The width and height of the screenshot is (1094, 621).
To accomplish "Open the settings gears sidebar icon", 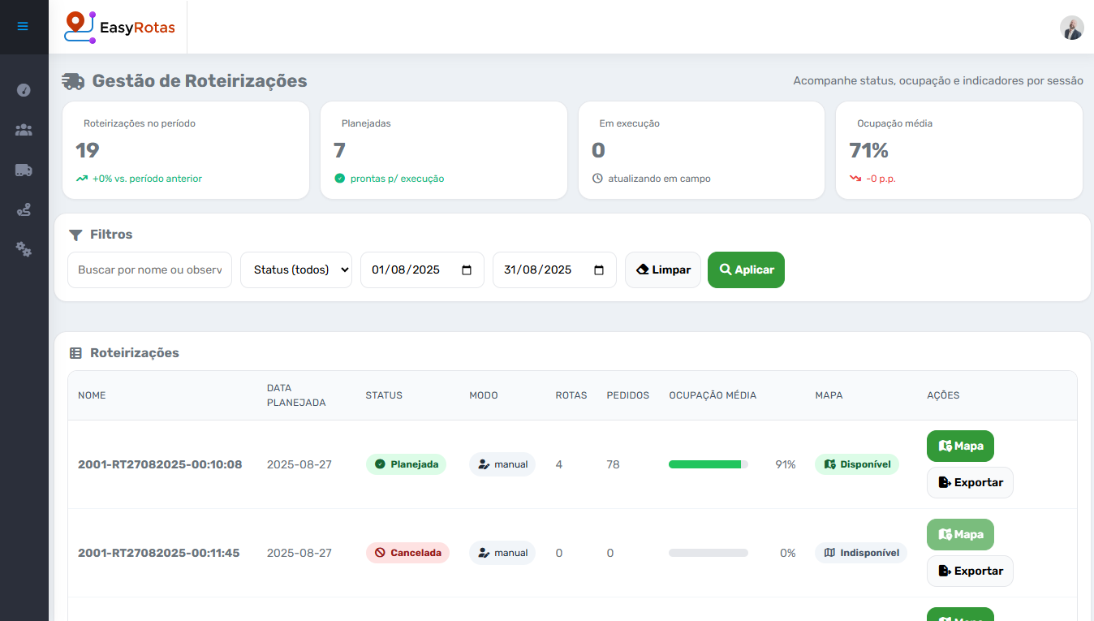I will pos(24,249).
